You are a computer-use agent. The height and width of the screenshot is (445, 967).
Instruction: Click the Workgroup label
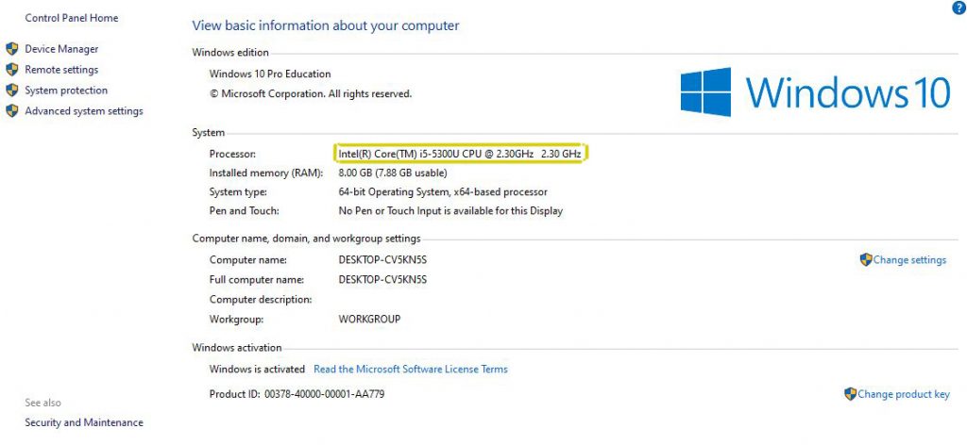pyautogui.click(x=236, y=320)
